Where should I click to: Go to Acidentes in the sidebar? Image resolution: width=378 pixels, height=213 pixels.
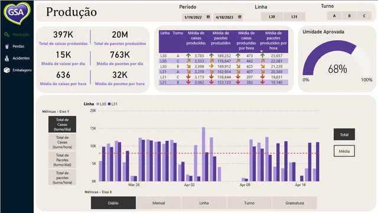coord(21,58)
